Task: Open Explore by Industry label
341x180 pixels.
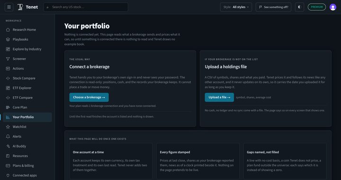Action: tap(27, 49)
